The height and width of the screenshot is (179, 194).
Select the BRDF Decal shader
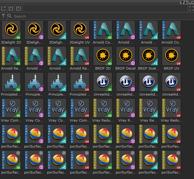point(126,56)
